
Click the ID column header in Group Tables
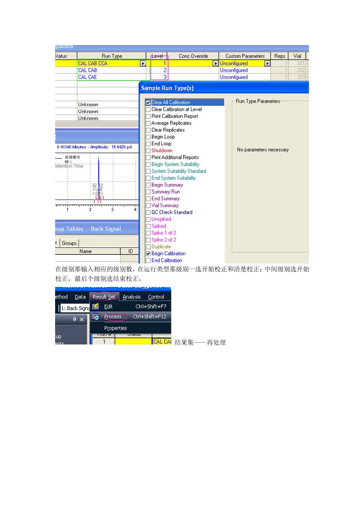click(x=130, y=252)
